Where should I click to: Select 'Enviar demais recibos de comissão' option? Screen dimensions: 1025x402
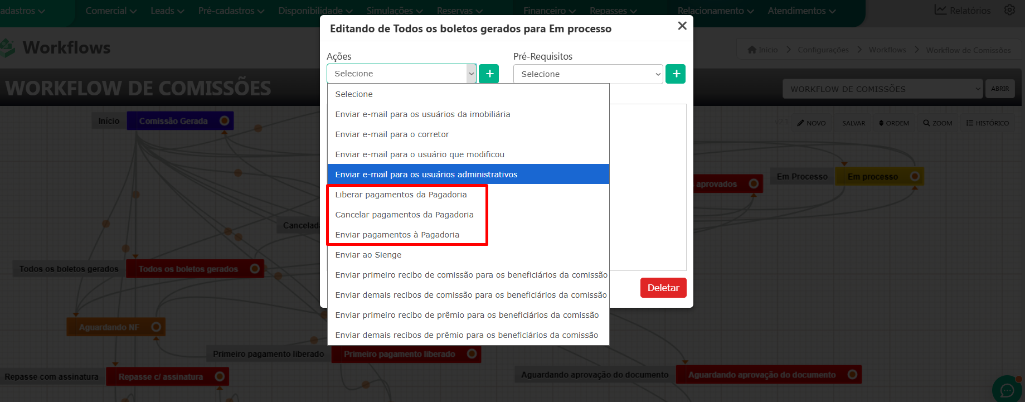click(468, 295)
